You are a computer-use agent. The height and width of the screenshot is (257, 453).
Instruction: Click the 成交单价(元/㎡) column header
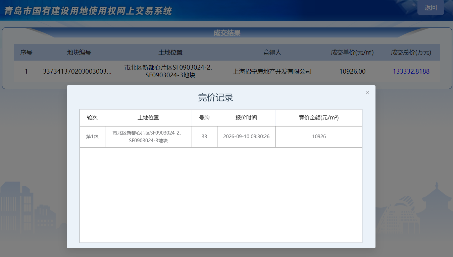point(352,53)
